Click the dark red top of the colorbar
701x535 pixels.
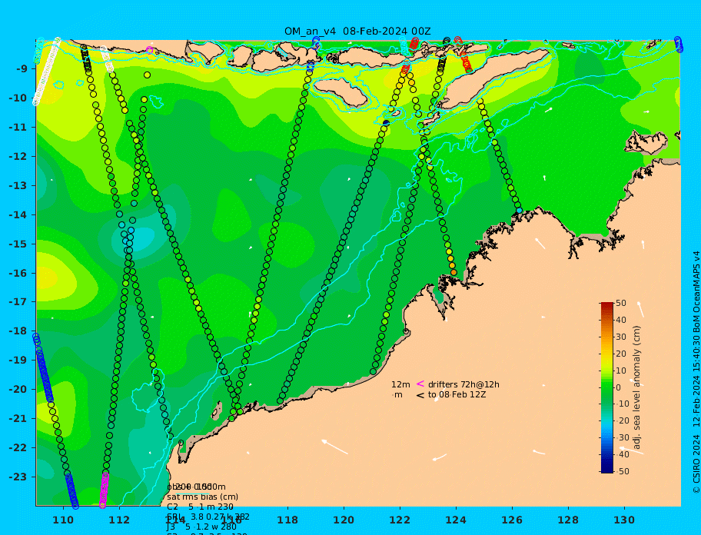pyautogui.click(x=606, y=305)
